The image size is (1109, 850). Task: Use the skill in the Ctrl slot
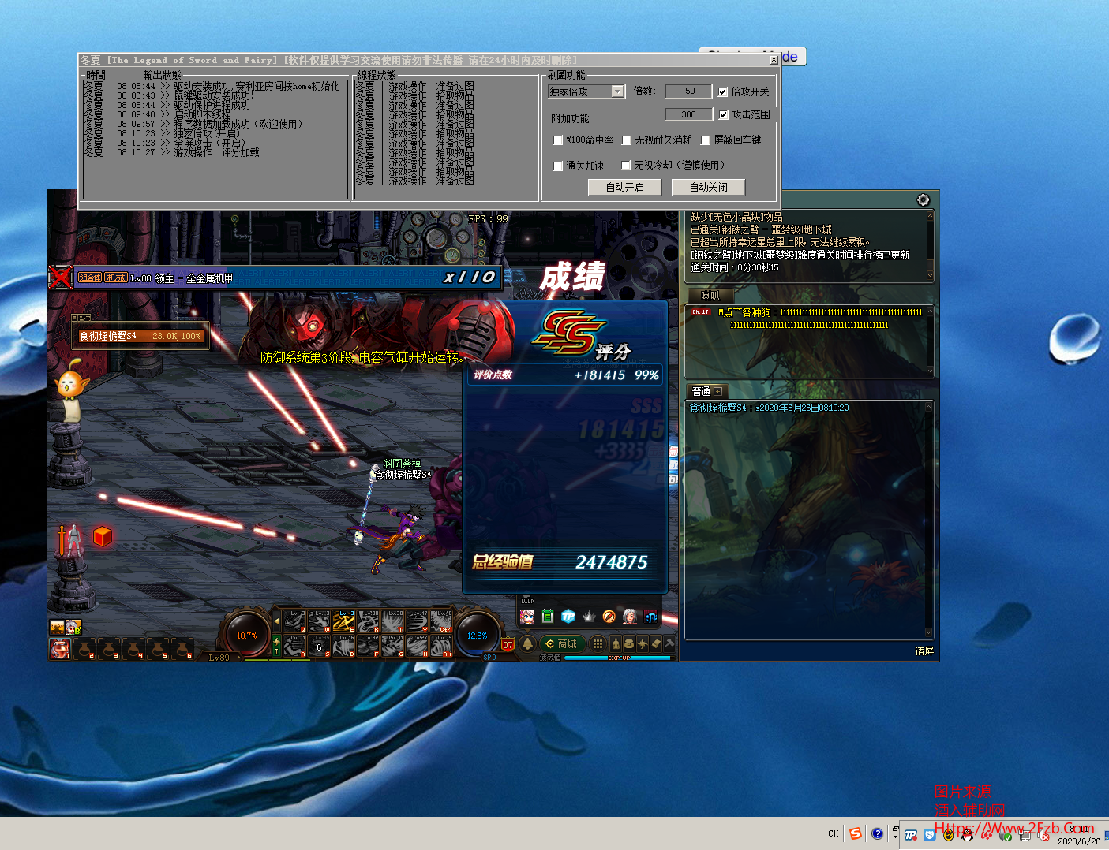pyautogui.click(x=441, y=621)
